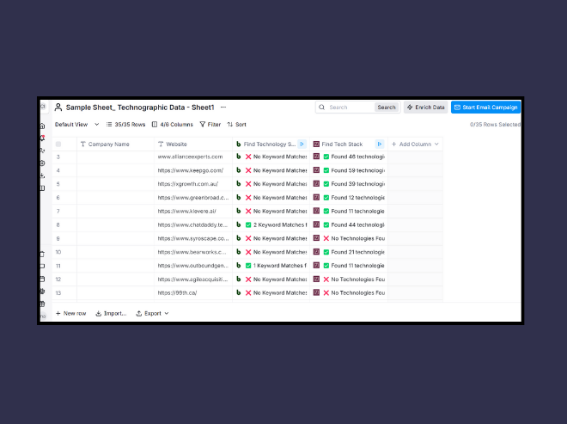Image resolution: width=567 pixels, height=424 pixels.
Task: Click the Found 39 technologies cell
Action: click(x=349, y=184)
